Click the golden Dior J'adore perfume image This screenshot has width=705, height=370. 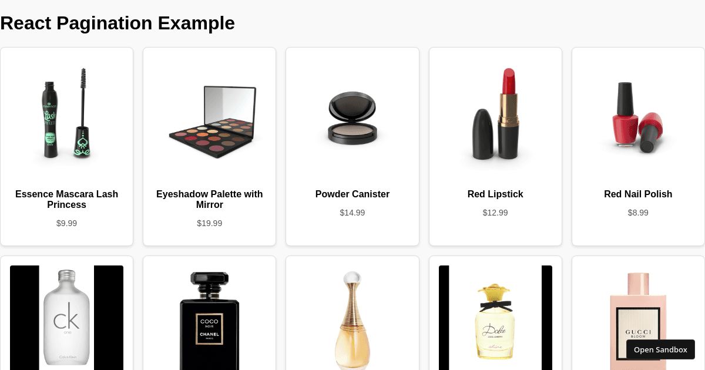point(352,318)
